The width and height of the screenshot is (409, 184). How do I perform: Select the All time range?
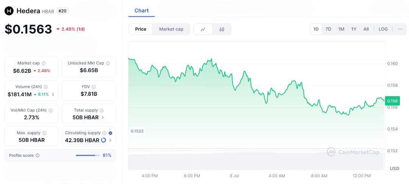pyautogui.click(x=366, y=29)
